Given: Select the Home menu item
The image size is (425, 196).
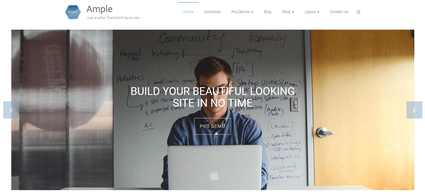Looking at the screenshot, I should 188,12.
